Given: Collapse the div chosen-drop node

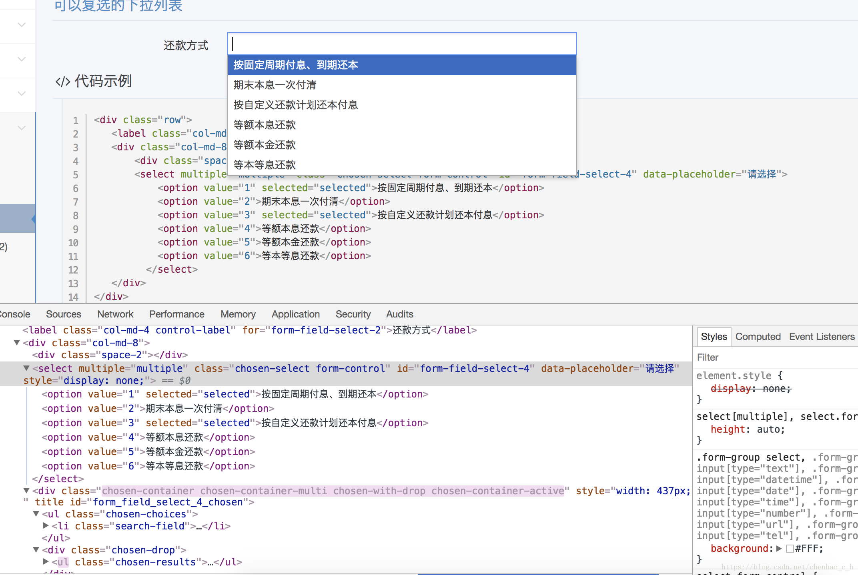Looking at the screenshot, I should tap(36, 550).
